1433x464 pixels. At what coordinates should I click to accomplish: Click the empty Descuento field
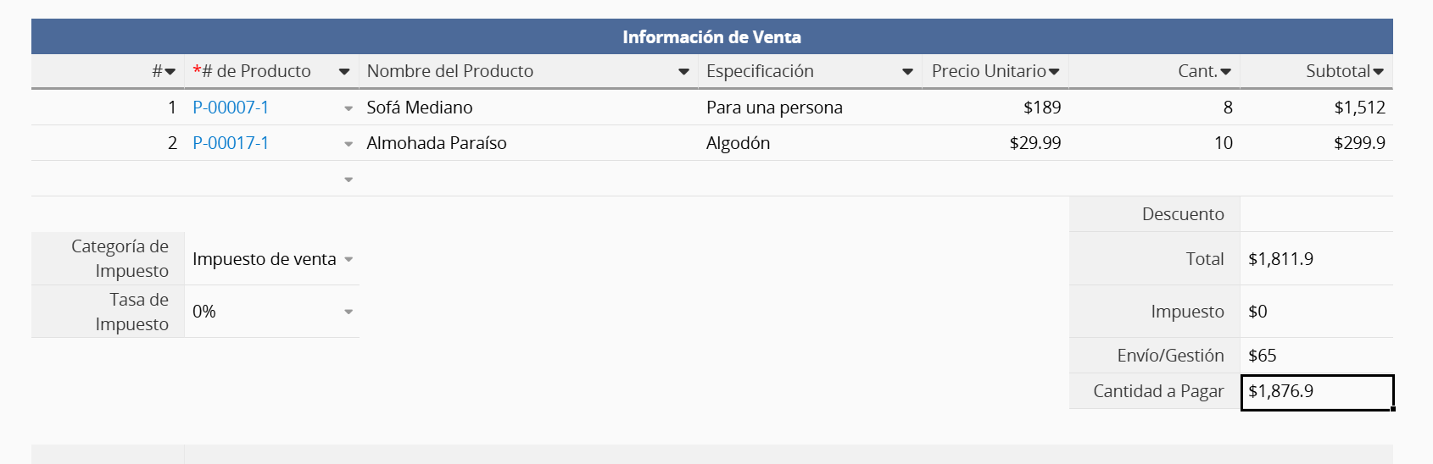[1316, 214]
